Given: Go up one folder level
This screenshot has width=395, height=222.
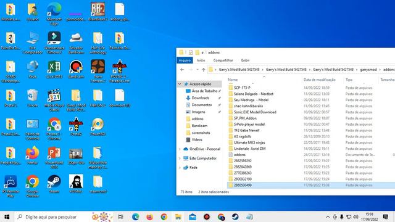Looking at the screenshot, I should click(204, 70).
